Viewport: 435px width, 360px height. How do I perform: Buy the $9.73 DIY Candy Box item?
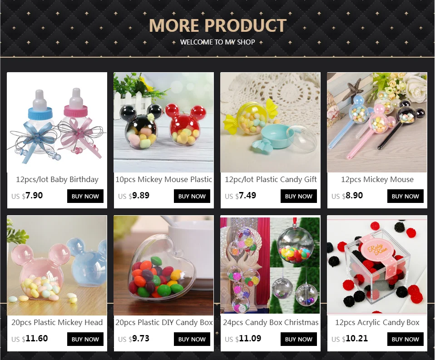click(192, 339)
